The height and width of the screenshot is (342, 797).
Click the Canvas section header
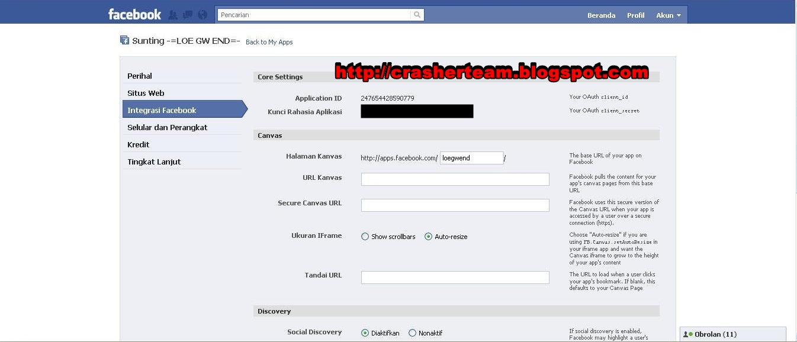tap(456, 135)
